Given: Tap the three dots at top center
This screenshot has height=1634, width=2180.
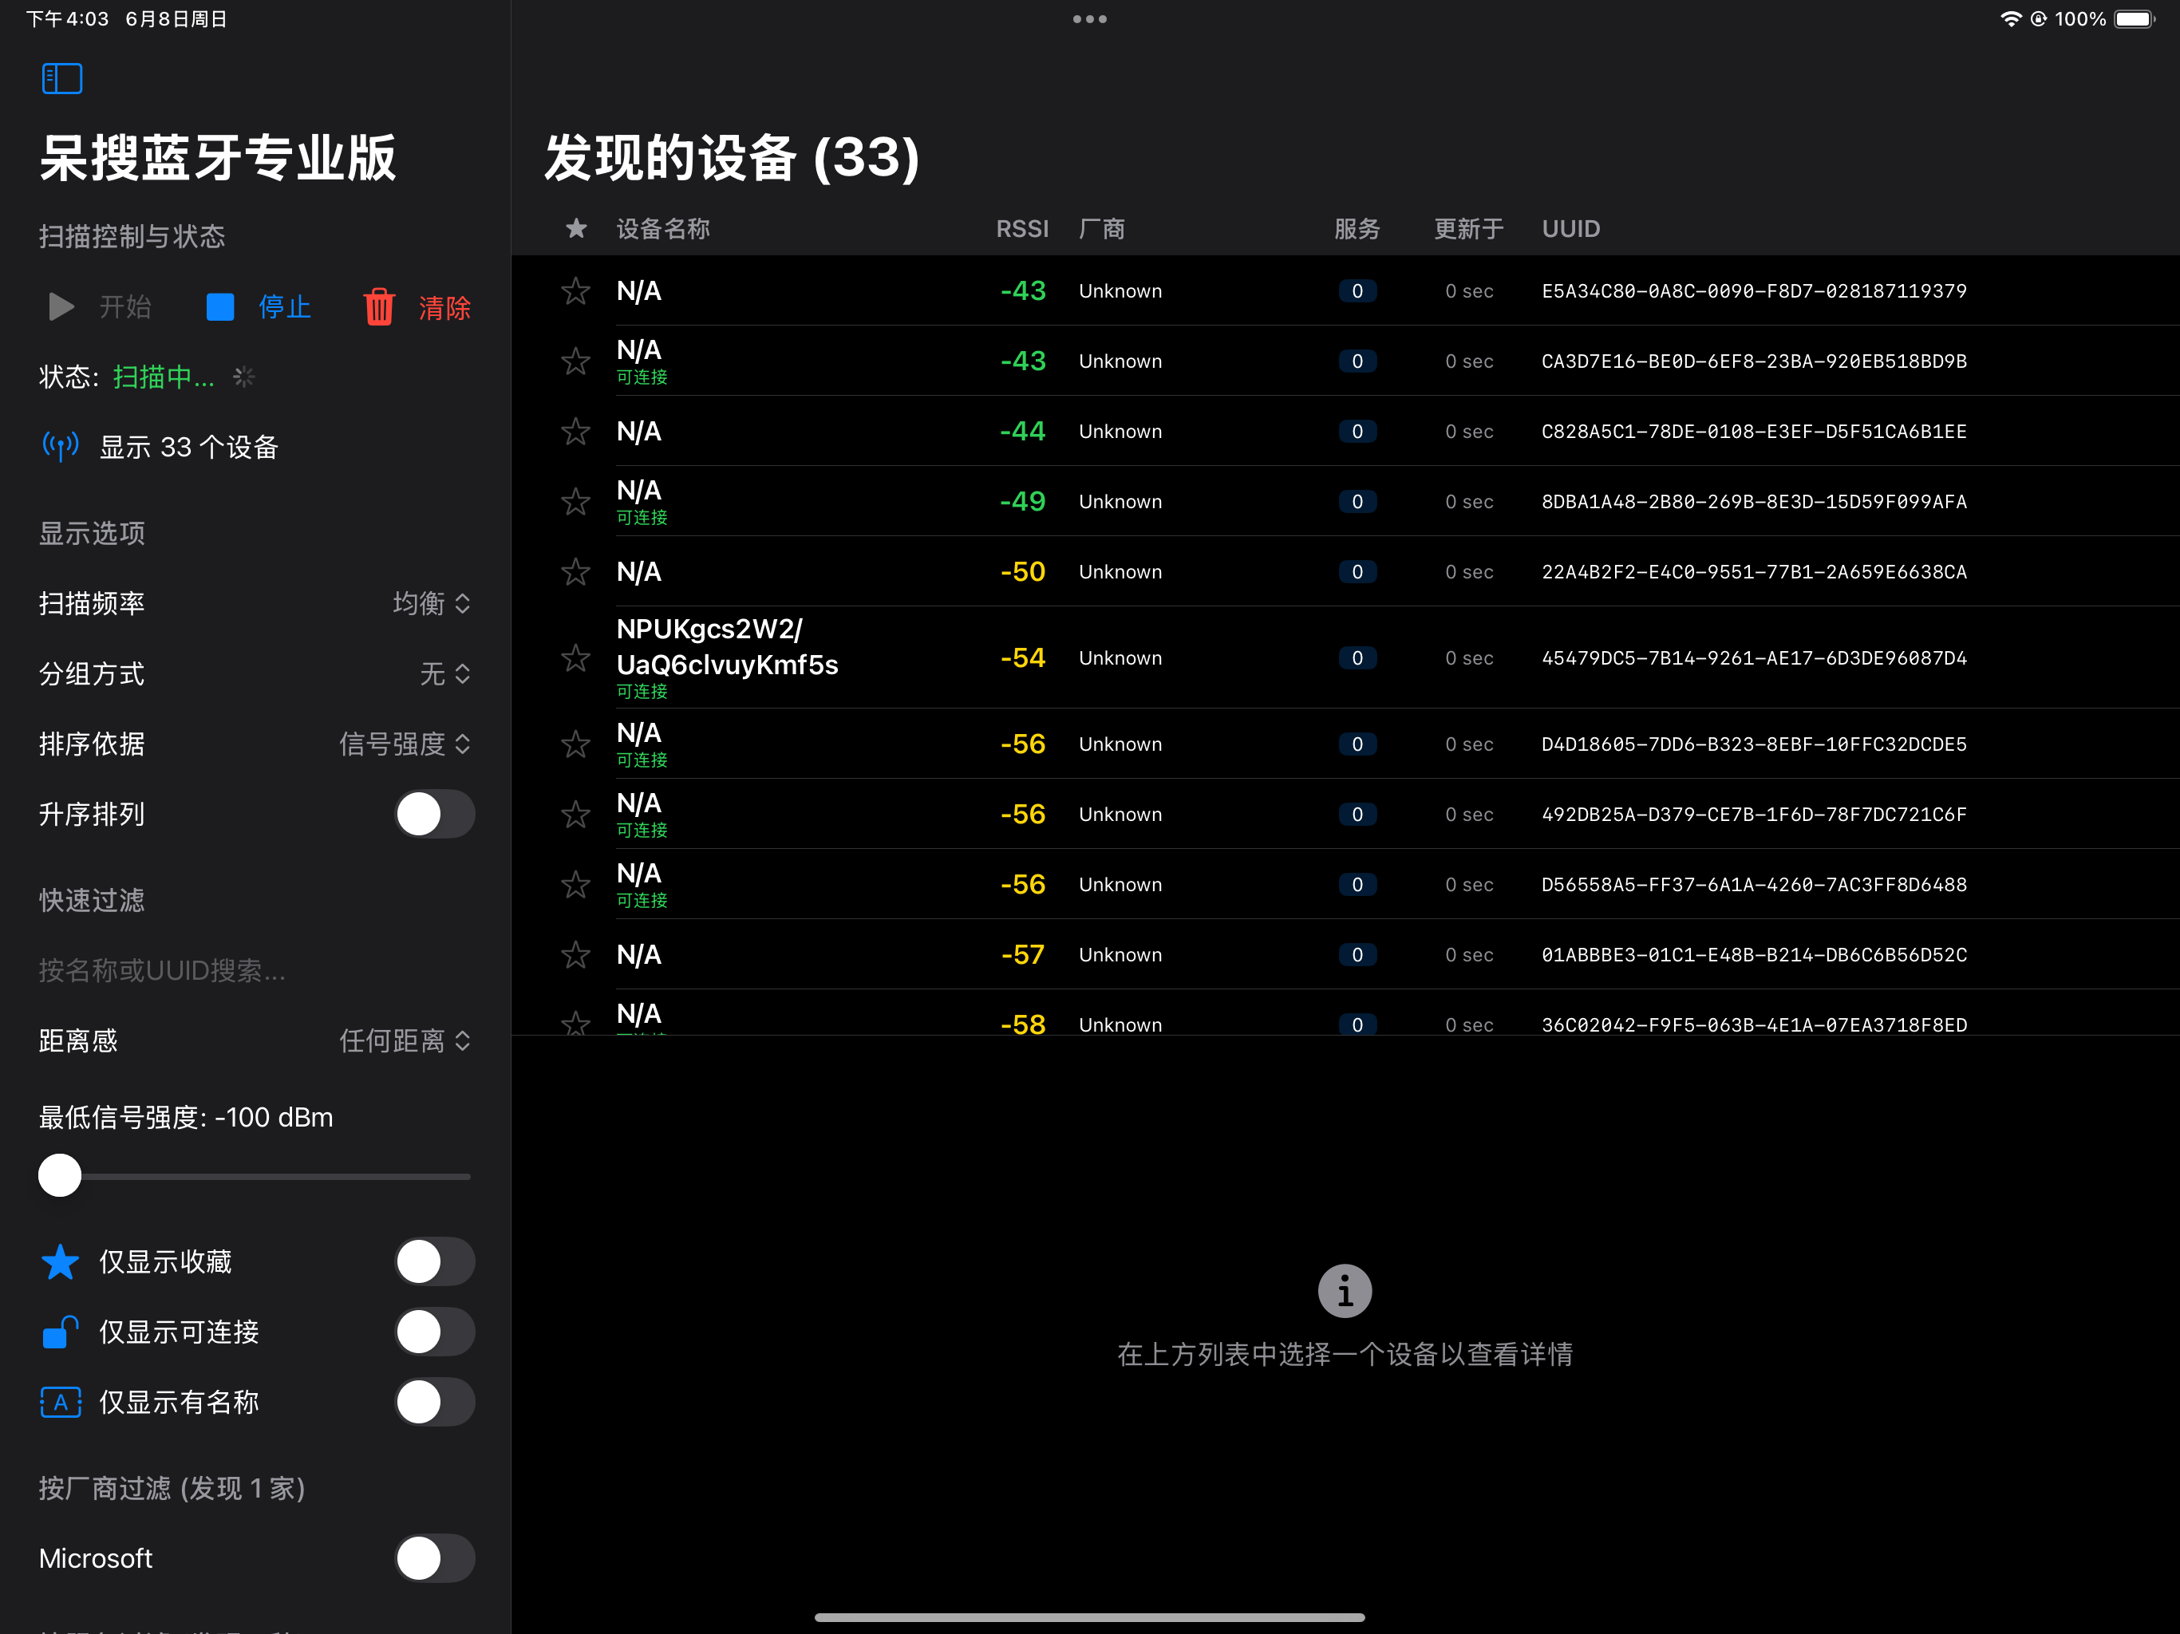Looking at the screenshot, I should 1090,18.
